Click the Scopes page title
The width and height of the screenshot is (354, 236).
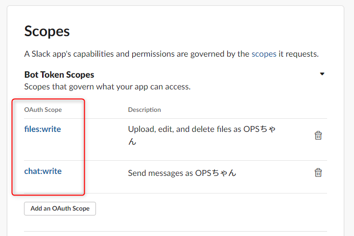pos(47,31)
